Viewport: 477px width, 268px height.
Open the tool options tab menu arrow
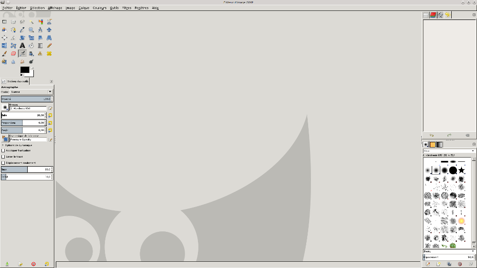[51, 81]
